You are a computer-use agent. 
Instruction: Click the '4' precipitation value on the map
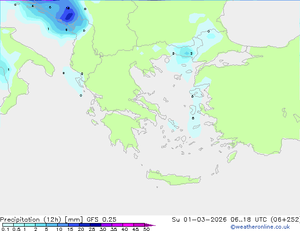point(33,6)
